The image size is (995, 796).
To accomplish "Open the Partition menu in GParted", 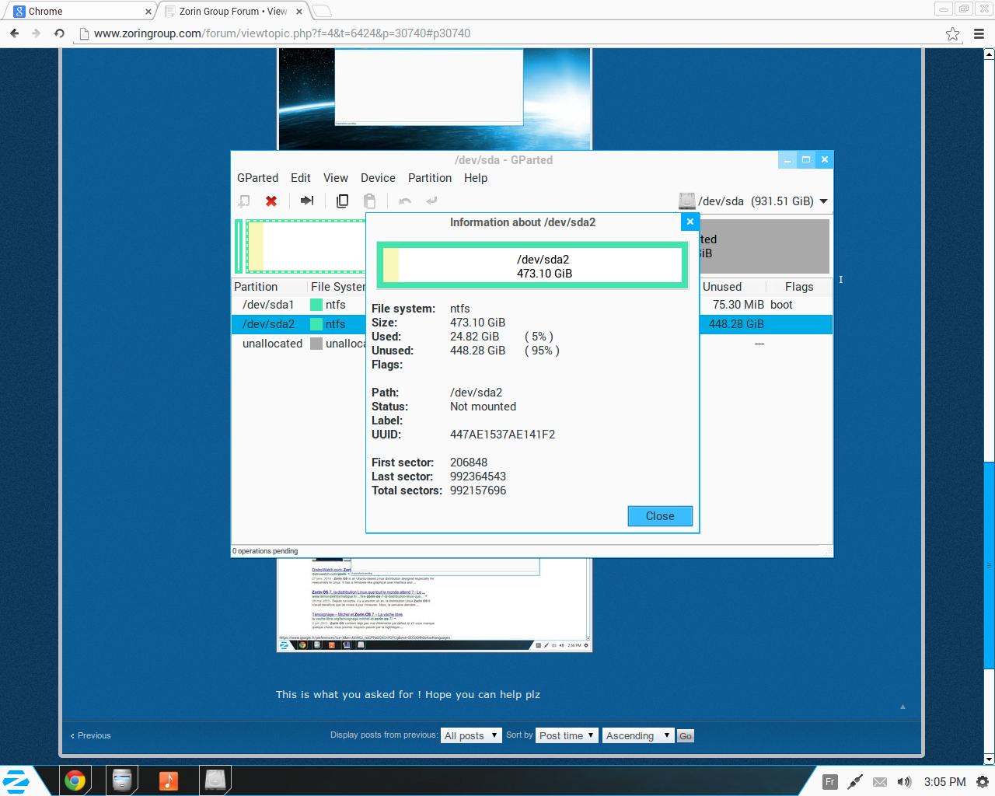I will 429,178.
